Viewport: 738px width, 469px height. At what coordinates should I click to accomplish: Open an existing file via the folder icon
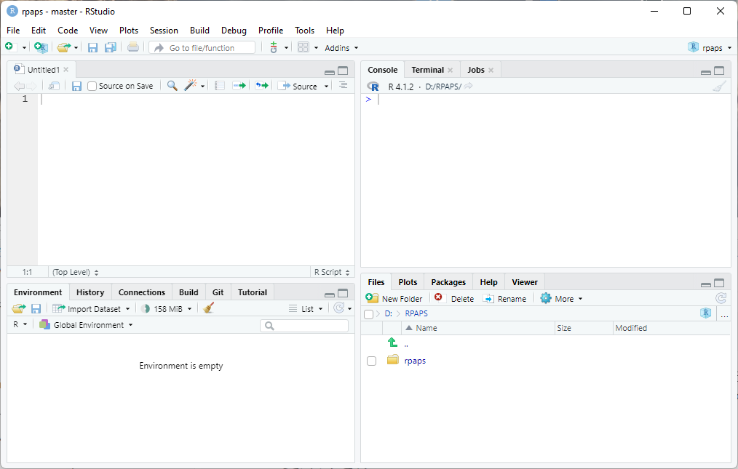point(63,47)
